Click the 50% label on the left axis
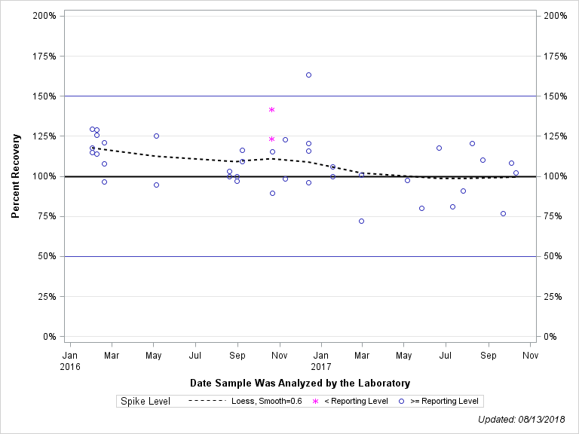Screen dimensions: 579x434 [x=47, y=256]
